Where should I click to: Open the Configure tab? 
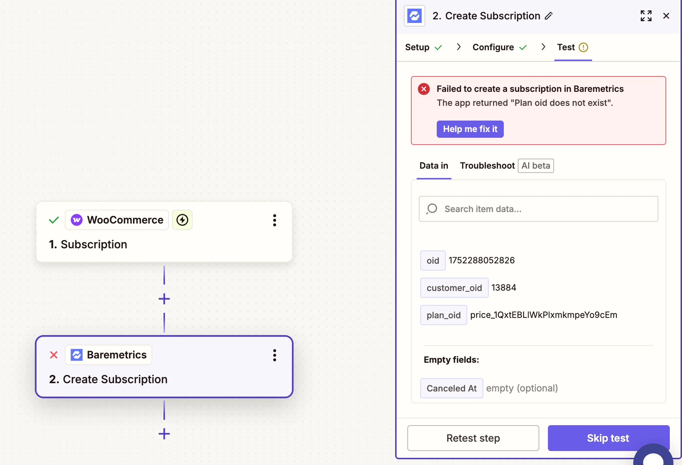tap(499, 47)
